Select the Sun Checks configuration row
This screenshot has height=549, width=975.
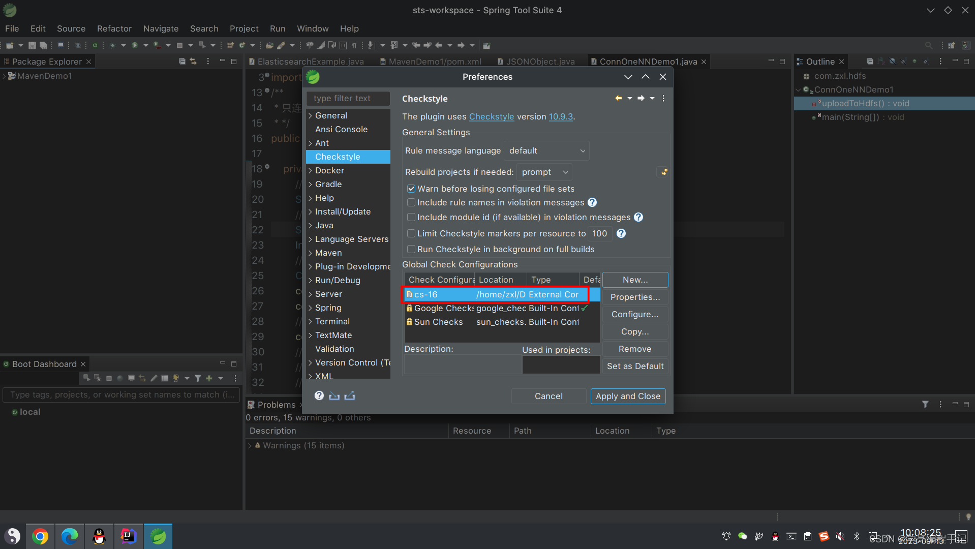click(502, 322)
